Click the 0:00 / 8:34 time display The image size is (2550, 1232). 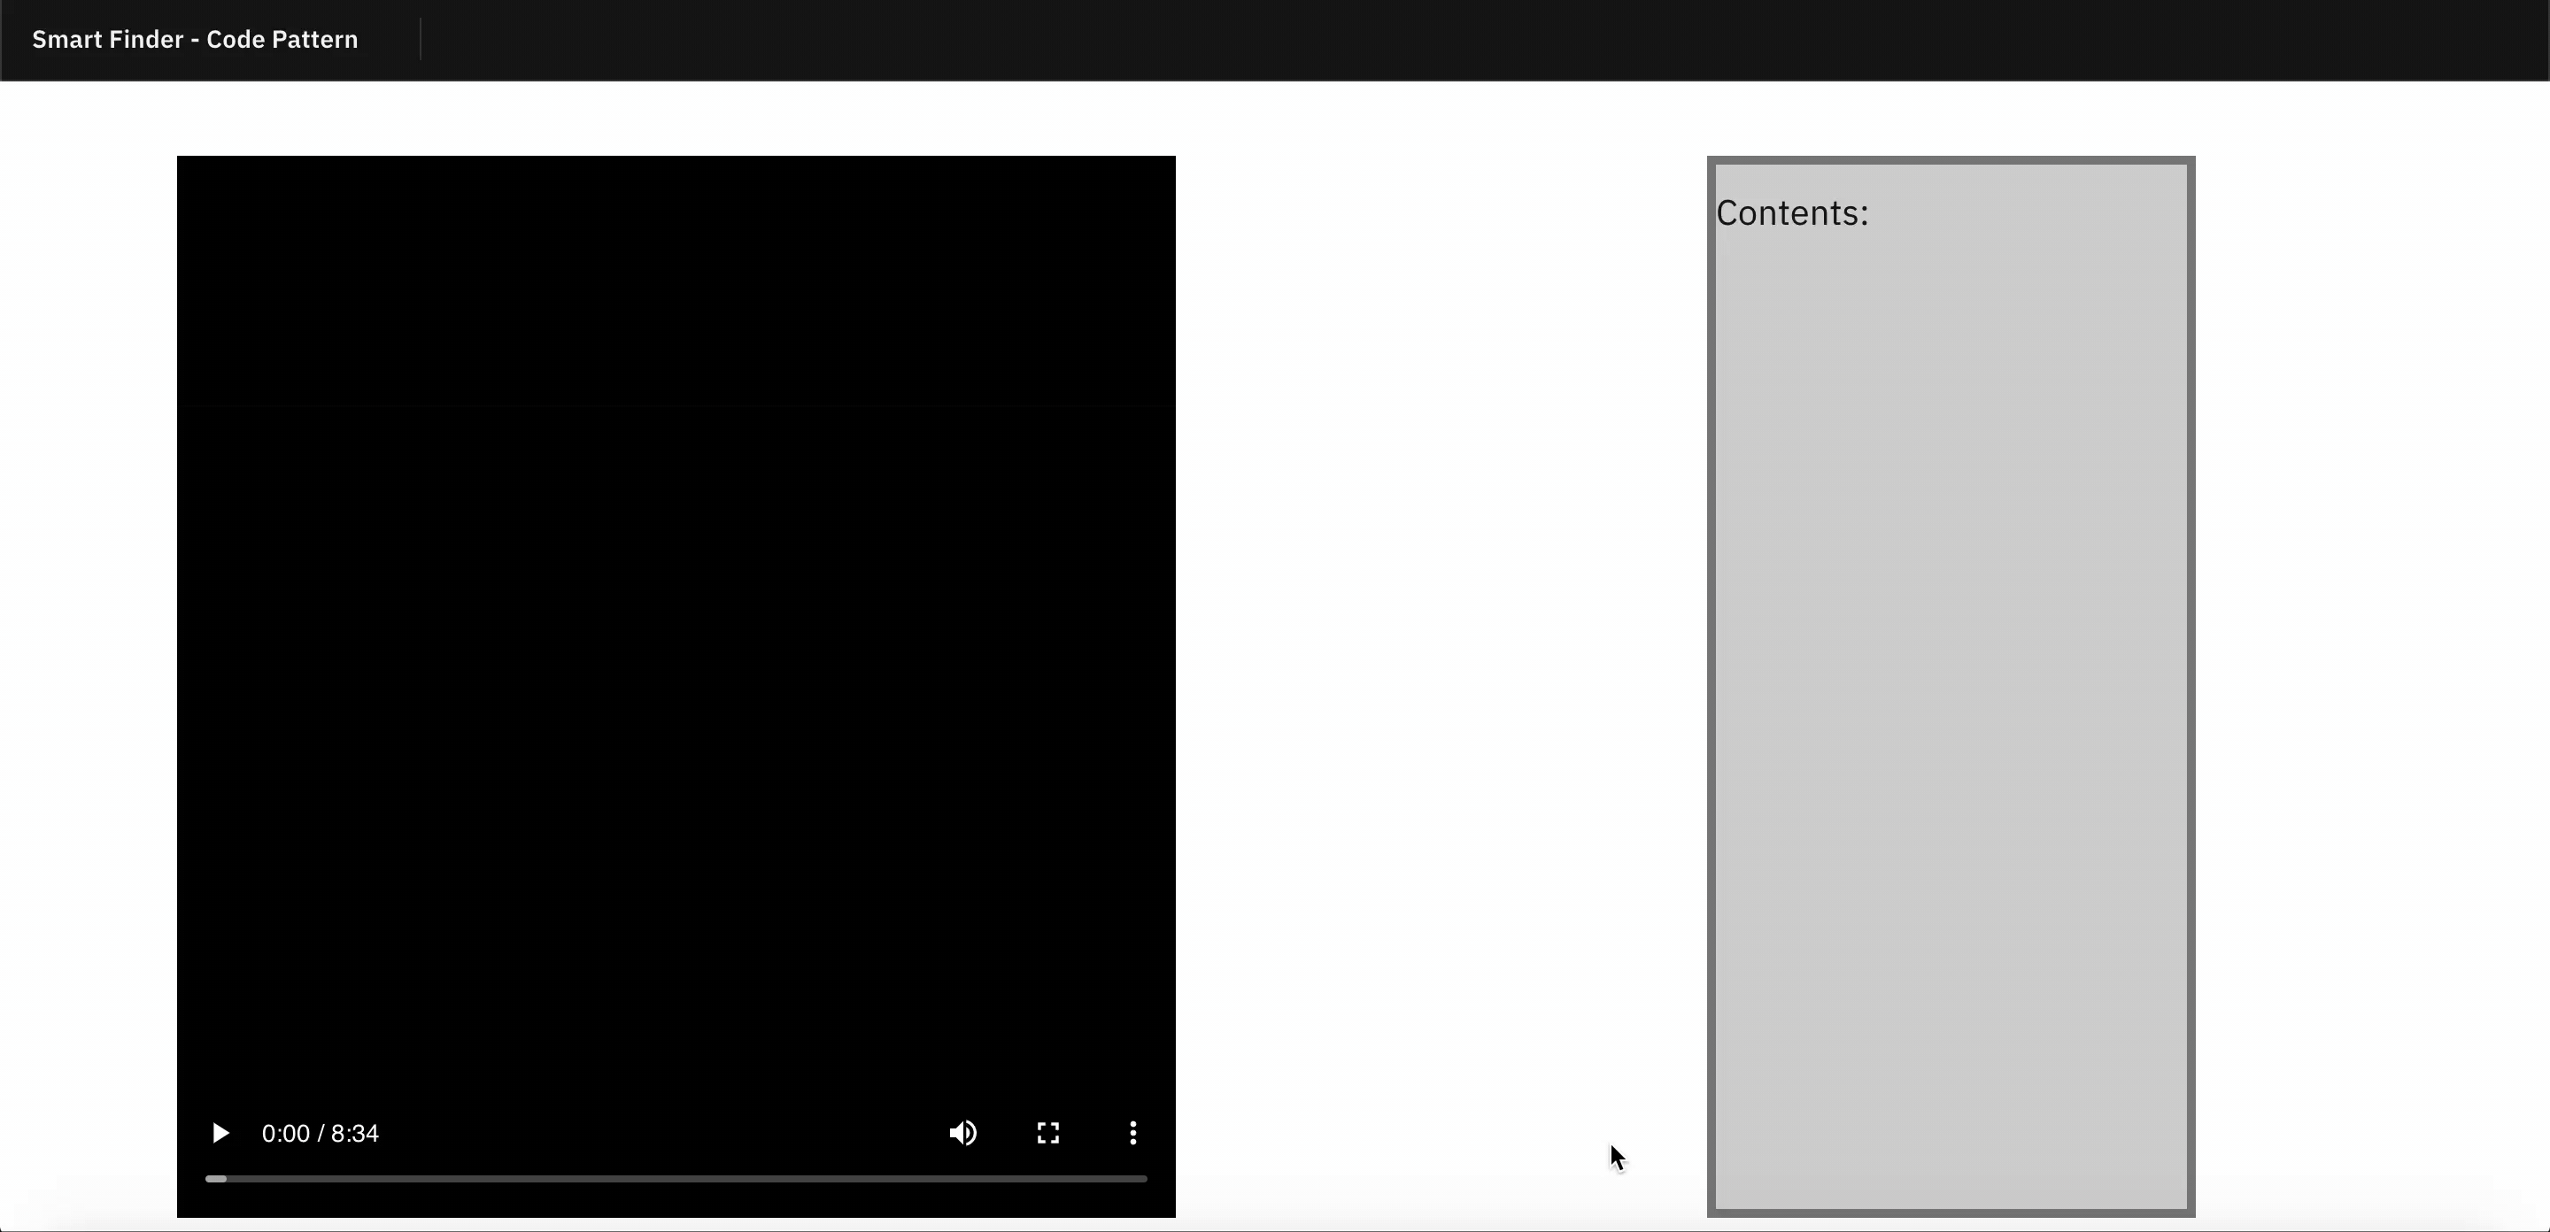320,1133
